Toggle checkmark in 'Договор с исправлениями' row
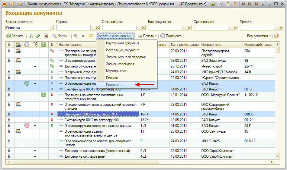 [x=35, y=66]
